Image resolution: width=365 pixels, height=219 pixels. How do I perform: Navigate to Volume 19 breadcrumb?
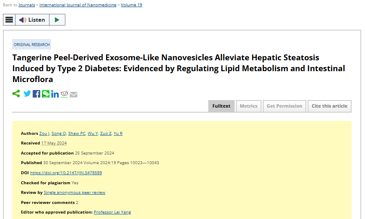click(x=131, y=5)
